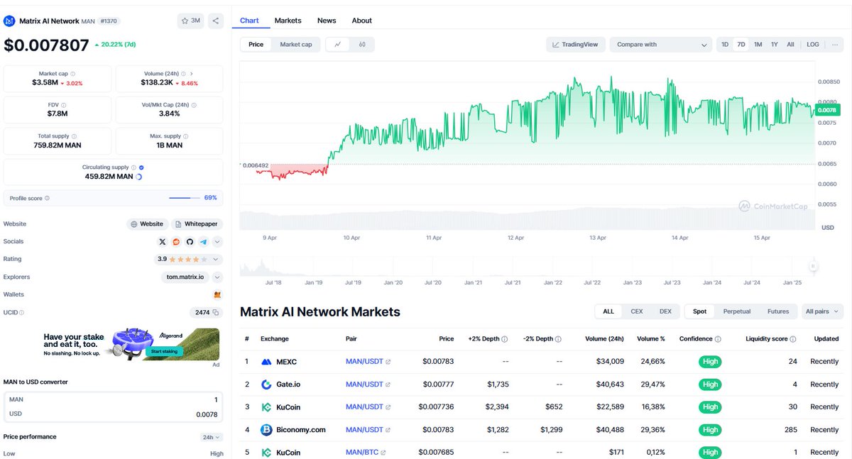
Task: Open the Whitepaper link button
Action: coord(196,224)
